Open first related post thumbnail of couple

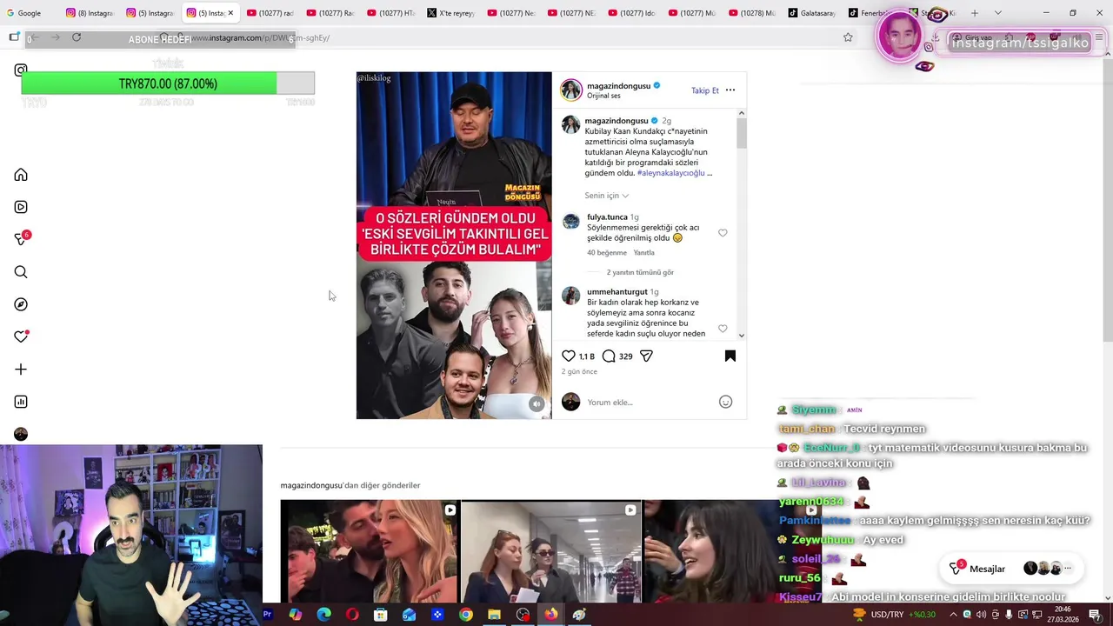point(369,551)
